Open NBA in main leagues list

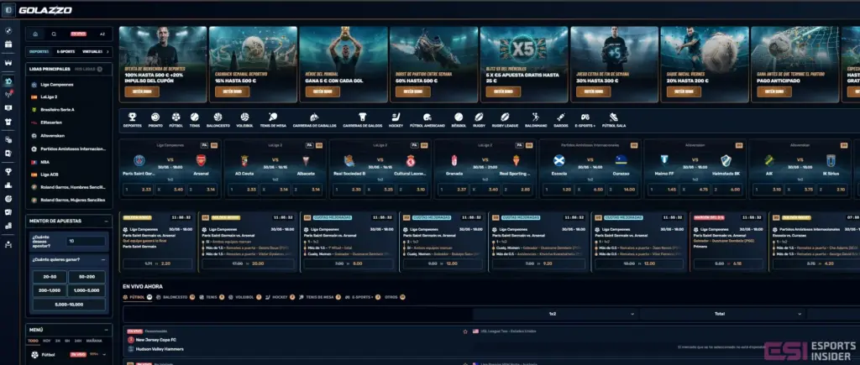[x=45, y=162]
